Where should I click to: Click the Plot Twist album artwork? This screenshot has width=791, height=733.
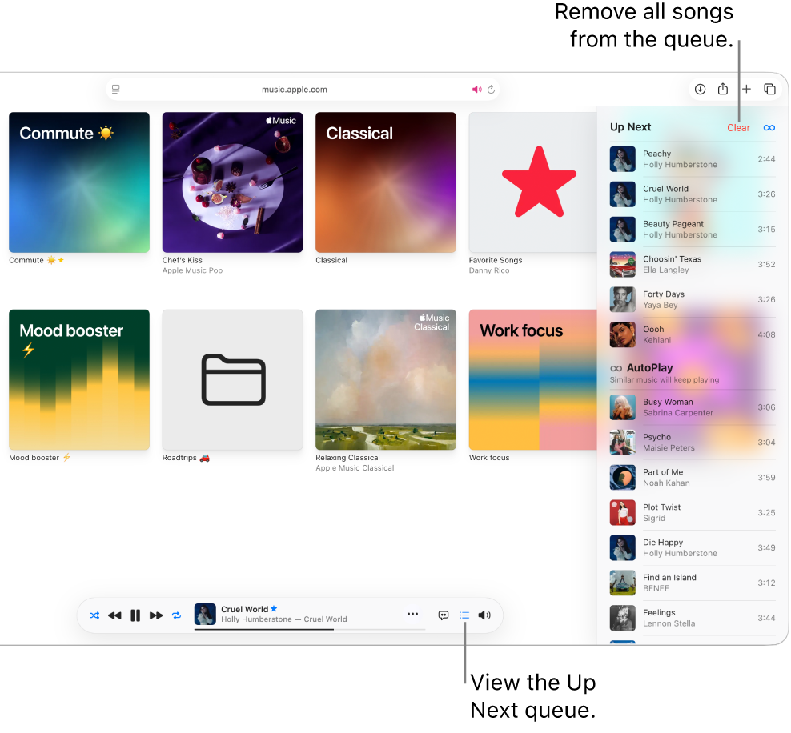pos(623,513)
